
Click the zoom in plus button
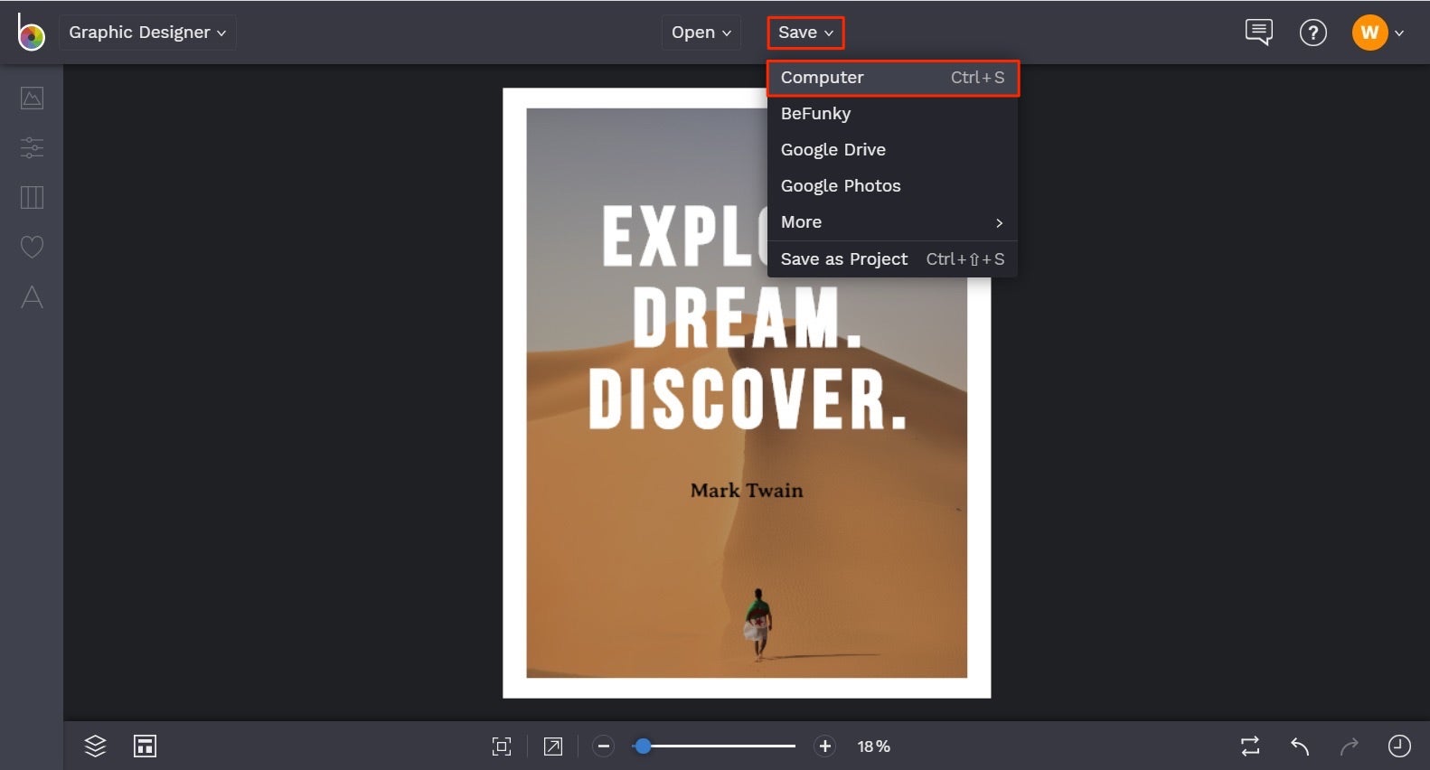click(x=824, y=746)
